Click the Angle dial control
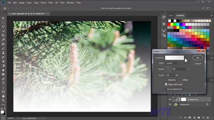 point(168,69)
